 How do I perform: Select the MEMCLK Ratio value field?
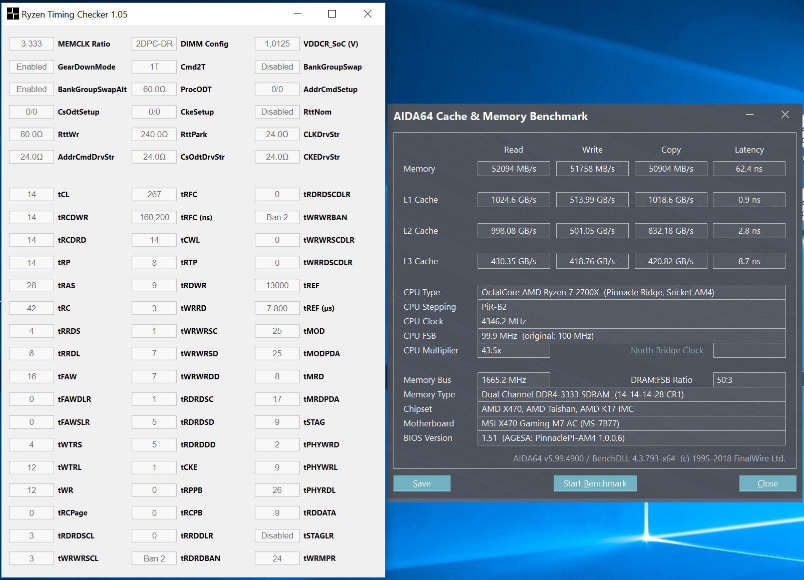click(32, 44)
